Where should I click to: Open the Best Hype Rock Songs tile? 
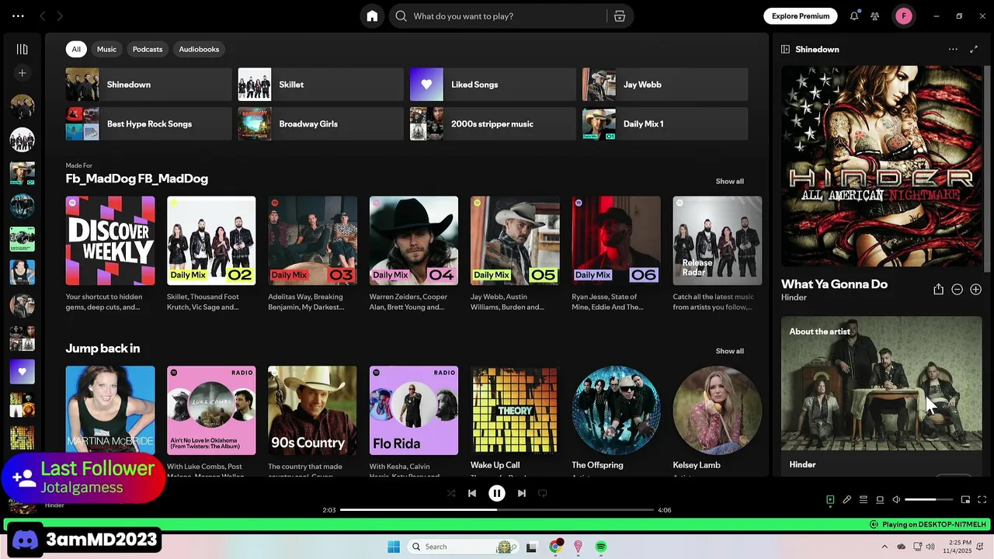(148, 124)
